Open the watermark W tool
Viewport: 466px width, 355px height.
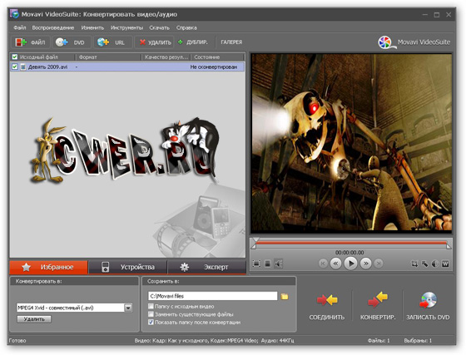(x=445, y=264)
